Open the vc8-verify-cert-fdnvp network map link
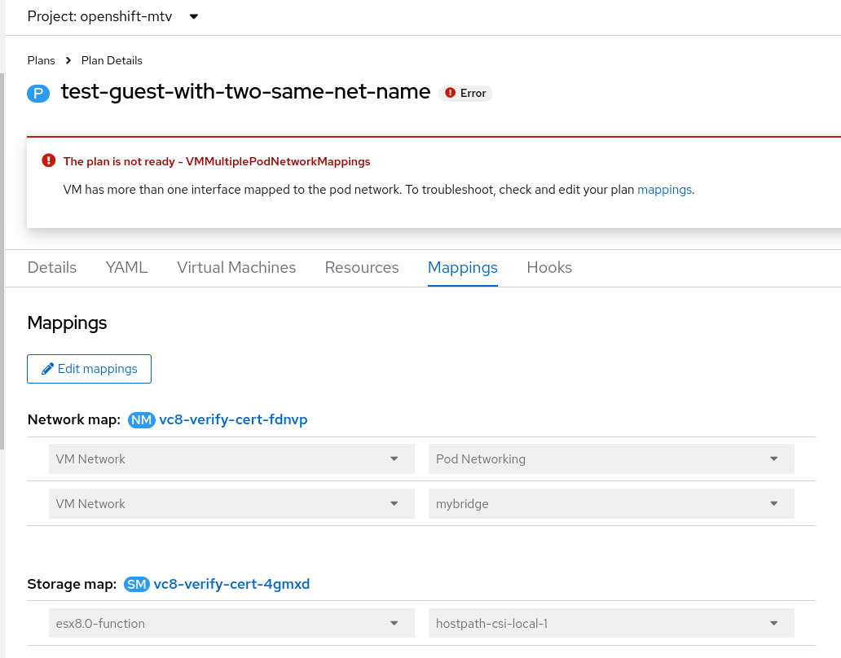The height and width of the screenshot is (658, 841). [233, 420]
